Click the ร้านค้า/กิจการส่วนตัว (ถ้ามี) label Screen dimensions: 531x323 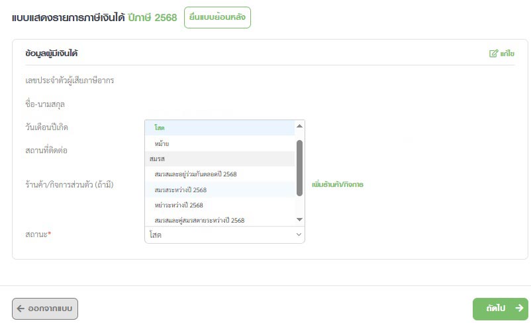pyautogui.click(x=70, y=185)
